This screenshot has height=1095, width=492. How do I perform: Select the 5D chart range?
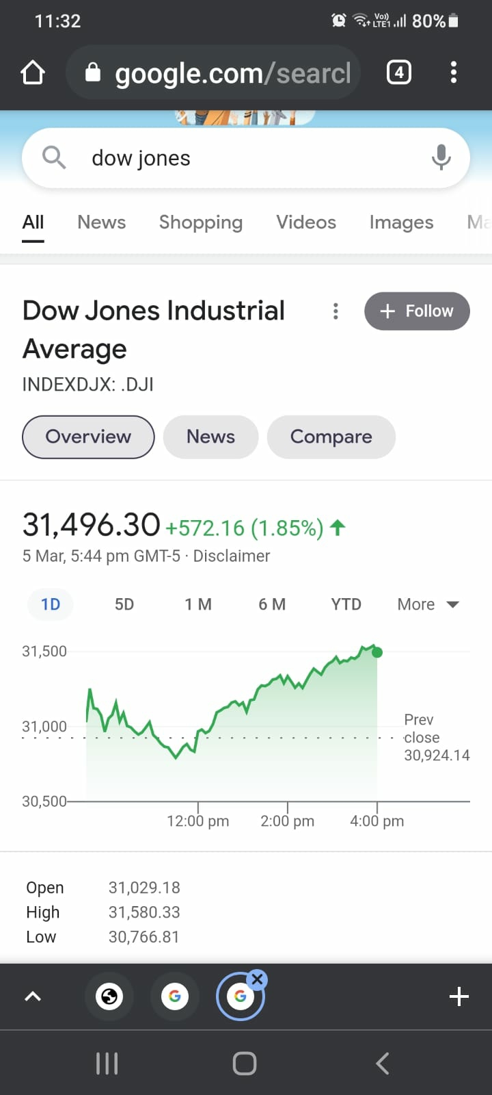[124, 604]
